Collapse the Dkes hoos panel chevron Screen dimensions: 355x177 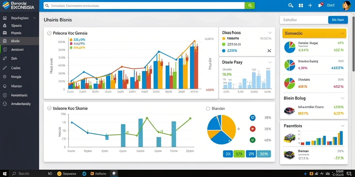coord(270,33)
